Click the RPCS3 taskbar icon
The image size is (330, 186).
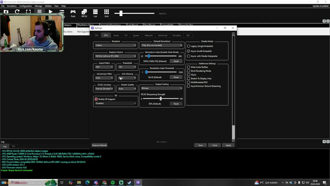pos(138,183)
